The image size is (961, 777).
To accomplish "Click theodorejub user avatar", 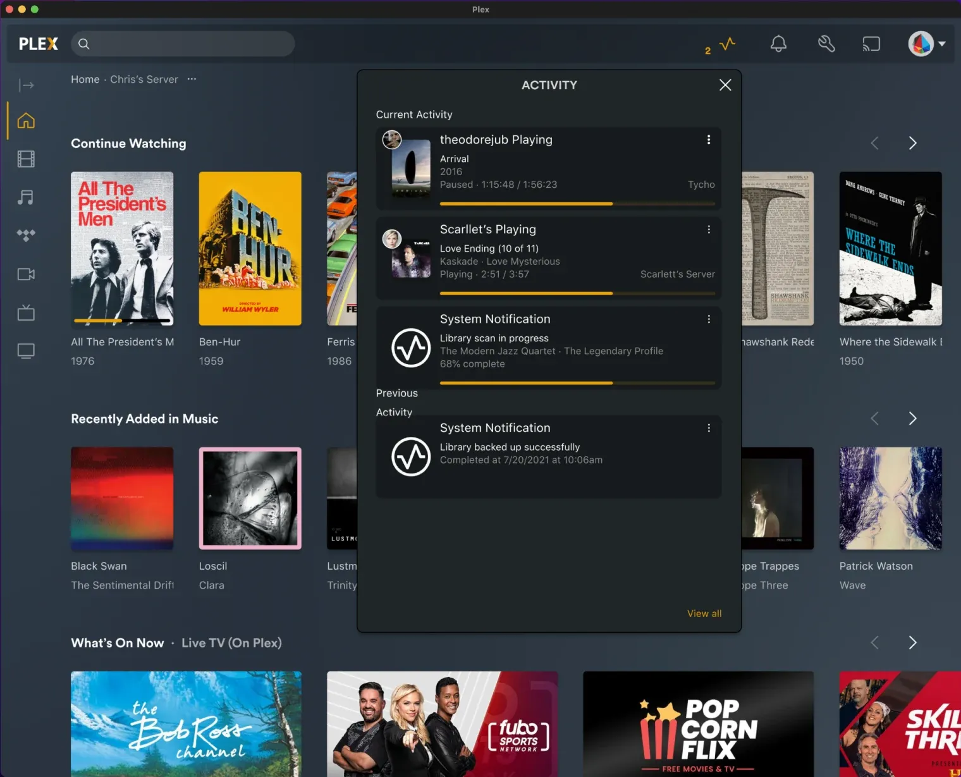I will tap(392, 140).
